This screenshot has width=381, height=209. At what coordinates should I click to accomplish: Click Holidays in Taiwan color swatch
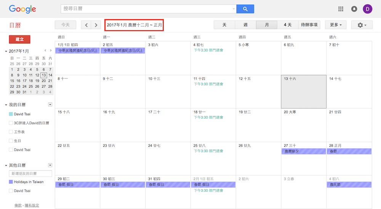pos(11,182)
